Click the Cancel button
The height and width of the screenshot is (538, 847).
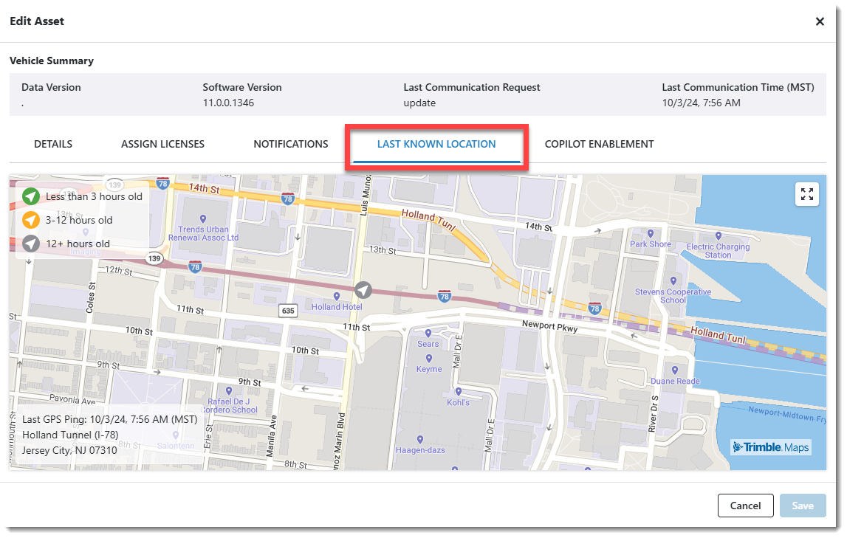point(745,506)
